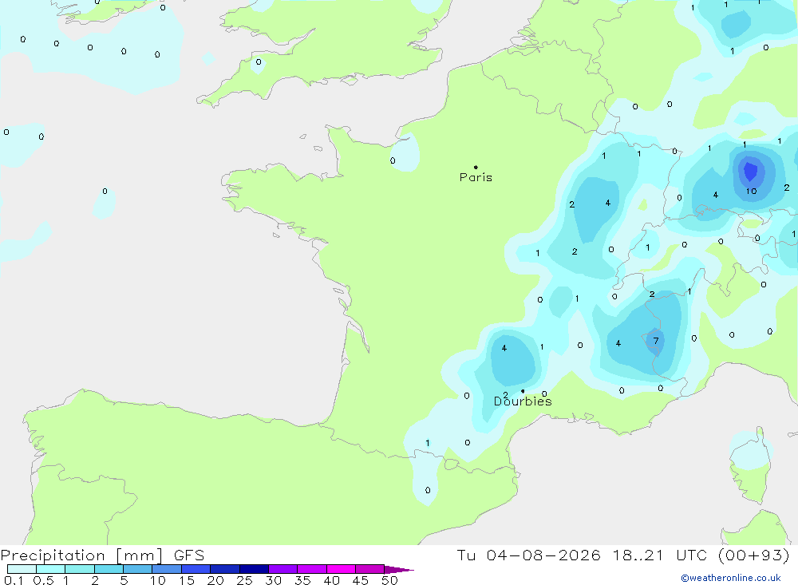Screen dimensions: 798x585
Task: Click the Dourbies city label
Action: click(x=523, y=401)
